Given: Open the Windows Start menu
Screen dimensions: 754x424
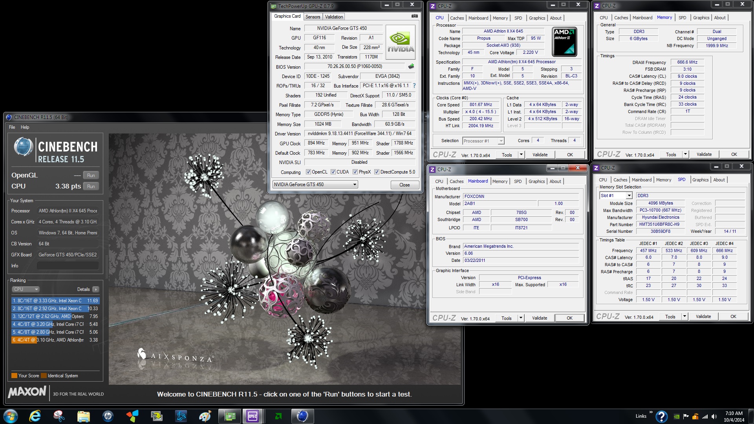Looking at the screenshot, I should pos(11,416).
